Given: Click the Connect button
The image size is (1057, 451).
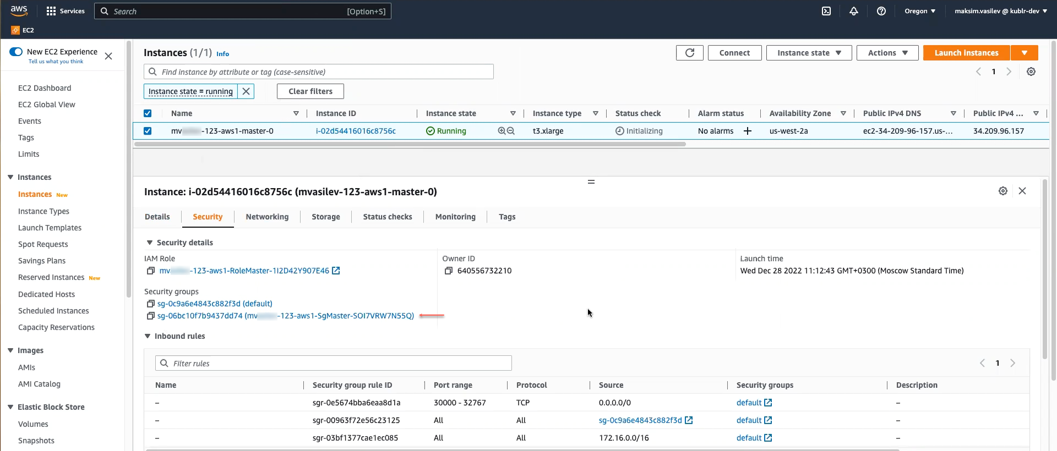Looking at the screenshot, I should (x=734, y=53).
